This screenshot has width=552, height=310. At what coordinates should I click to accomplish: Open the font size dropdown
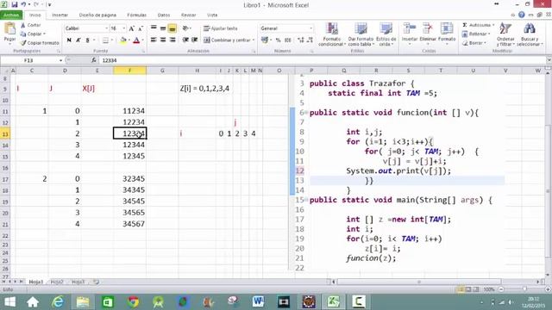(x=123, y=28)
